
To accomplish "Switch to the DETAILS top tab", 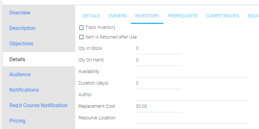I will (x=91, y=16).
